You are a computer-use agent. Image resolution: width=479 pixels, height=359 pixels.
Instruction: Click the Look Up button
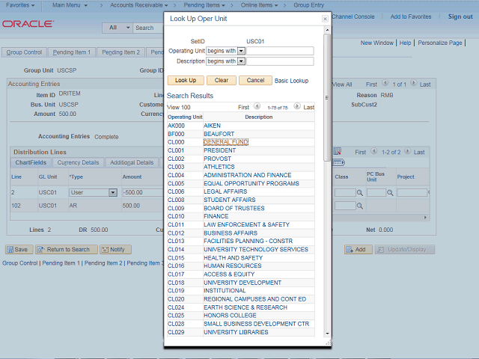186,80
